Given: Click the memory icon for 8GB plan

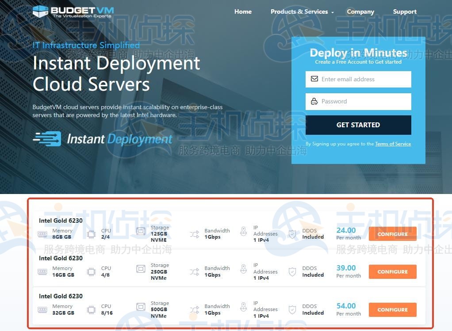Looking at the screenshot, I should (42, 234).
